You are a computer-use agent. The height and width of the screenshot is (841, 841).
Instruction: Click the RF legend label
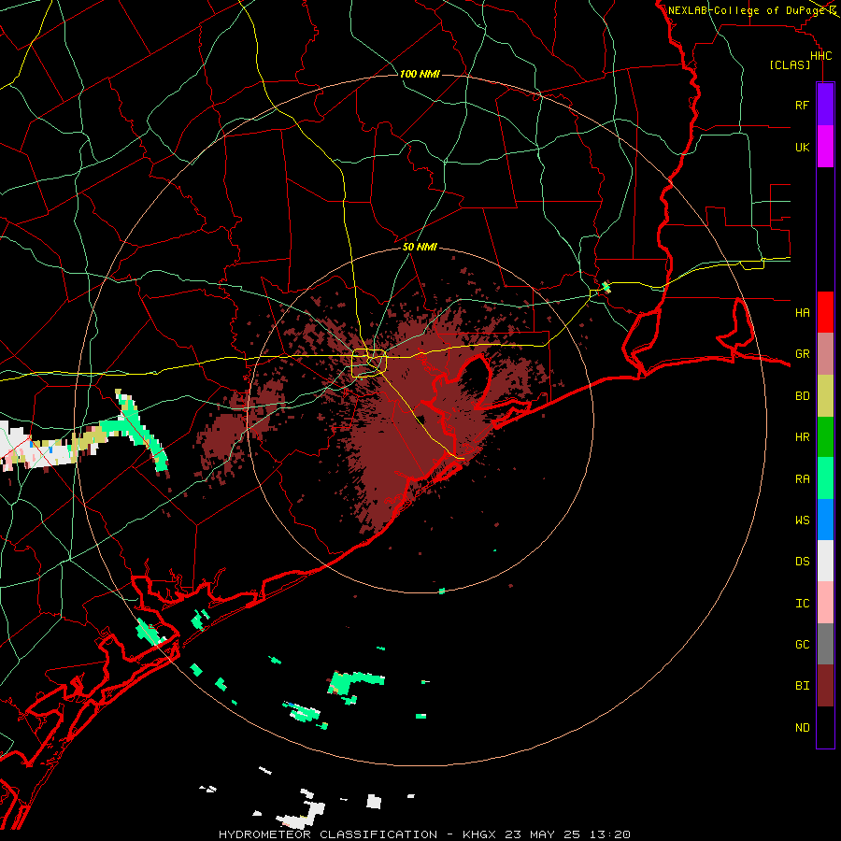pyautogui.click(x=802, y=105)
